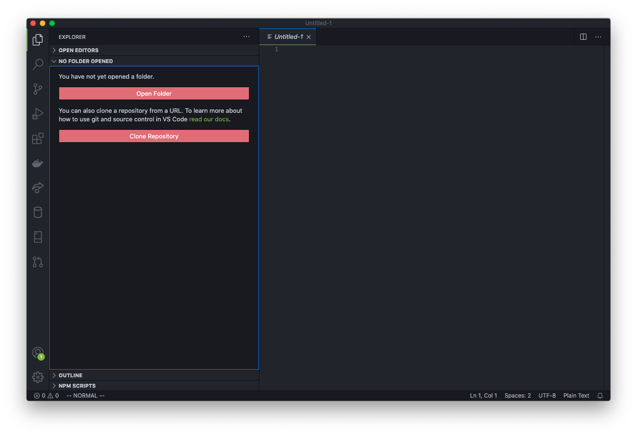Open the Manage gear icon
This screenshot has width=637, height=436.
pos(38,377)
